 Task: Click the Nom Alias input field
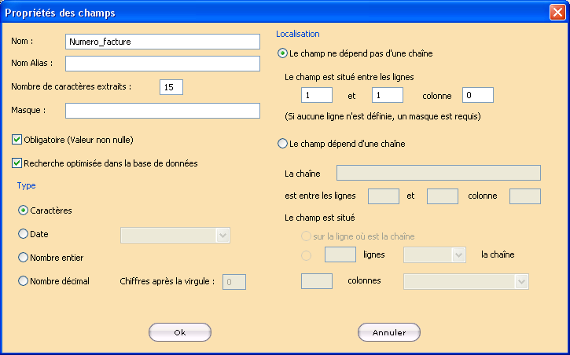click(162, 64)
